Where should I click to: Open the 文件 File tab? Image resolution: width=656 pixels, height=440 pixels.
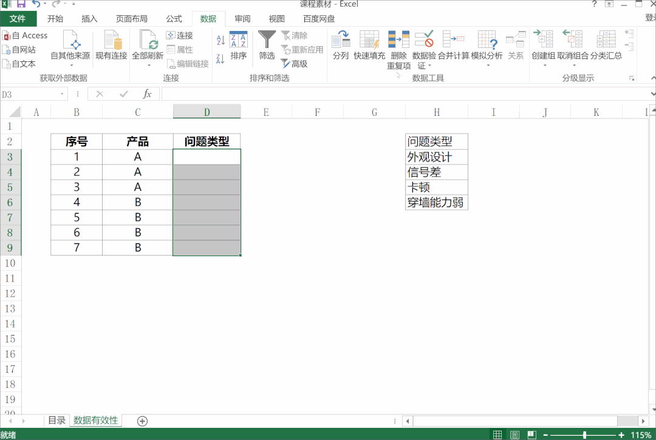point(18,19)
